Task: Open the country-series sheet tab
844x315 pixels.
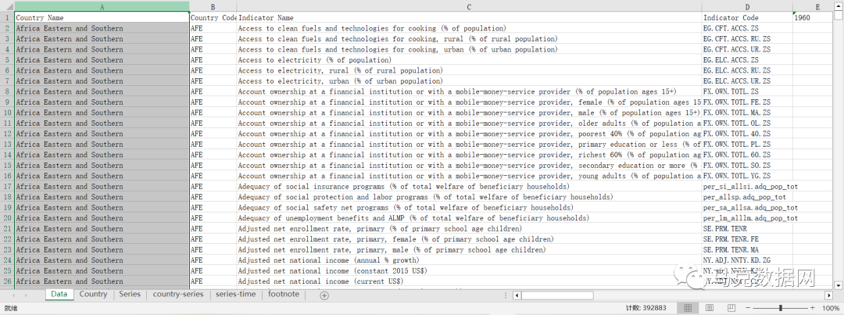Action: point(178,294)
